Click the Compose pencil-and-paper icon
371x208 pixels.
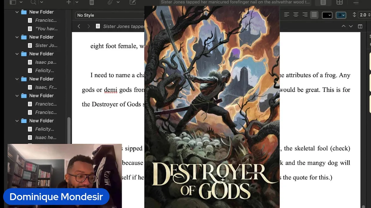133,2
